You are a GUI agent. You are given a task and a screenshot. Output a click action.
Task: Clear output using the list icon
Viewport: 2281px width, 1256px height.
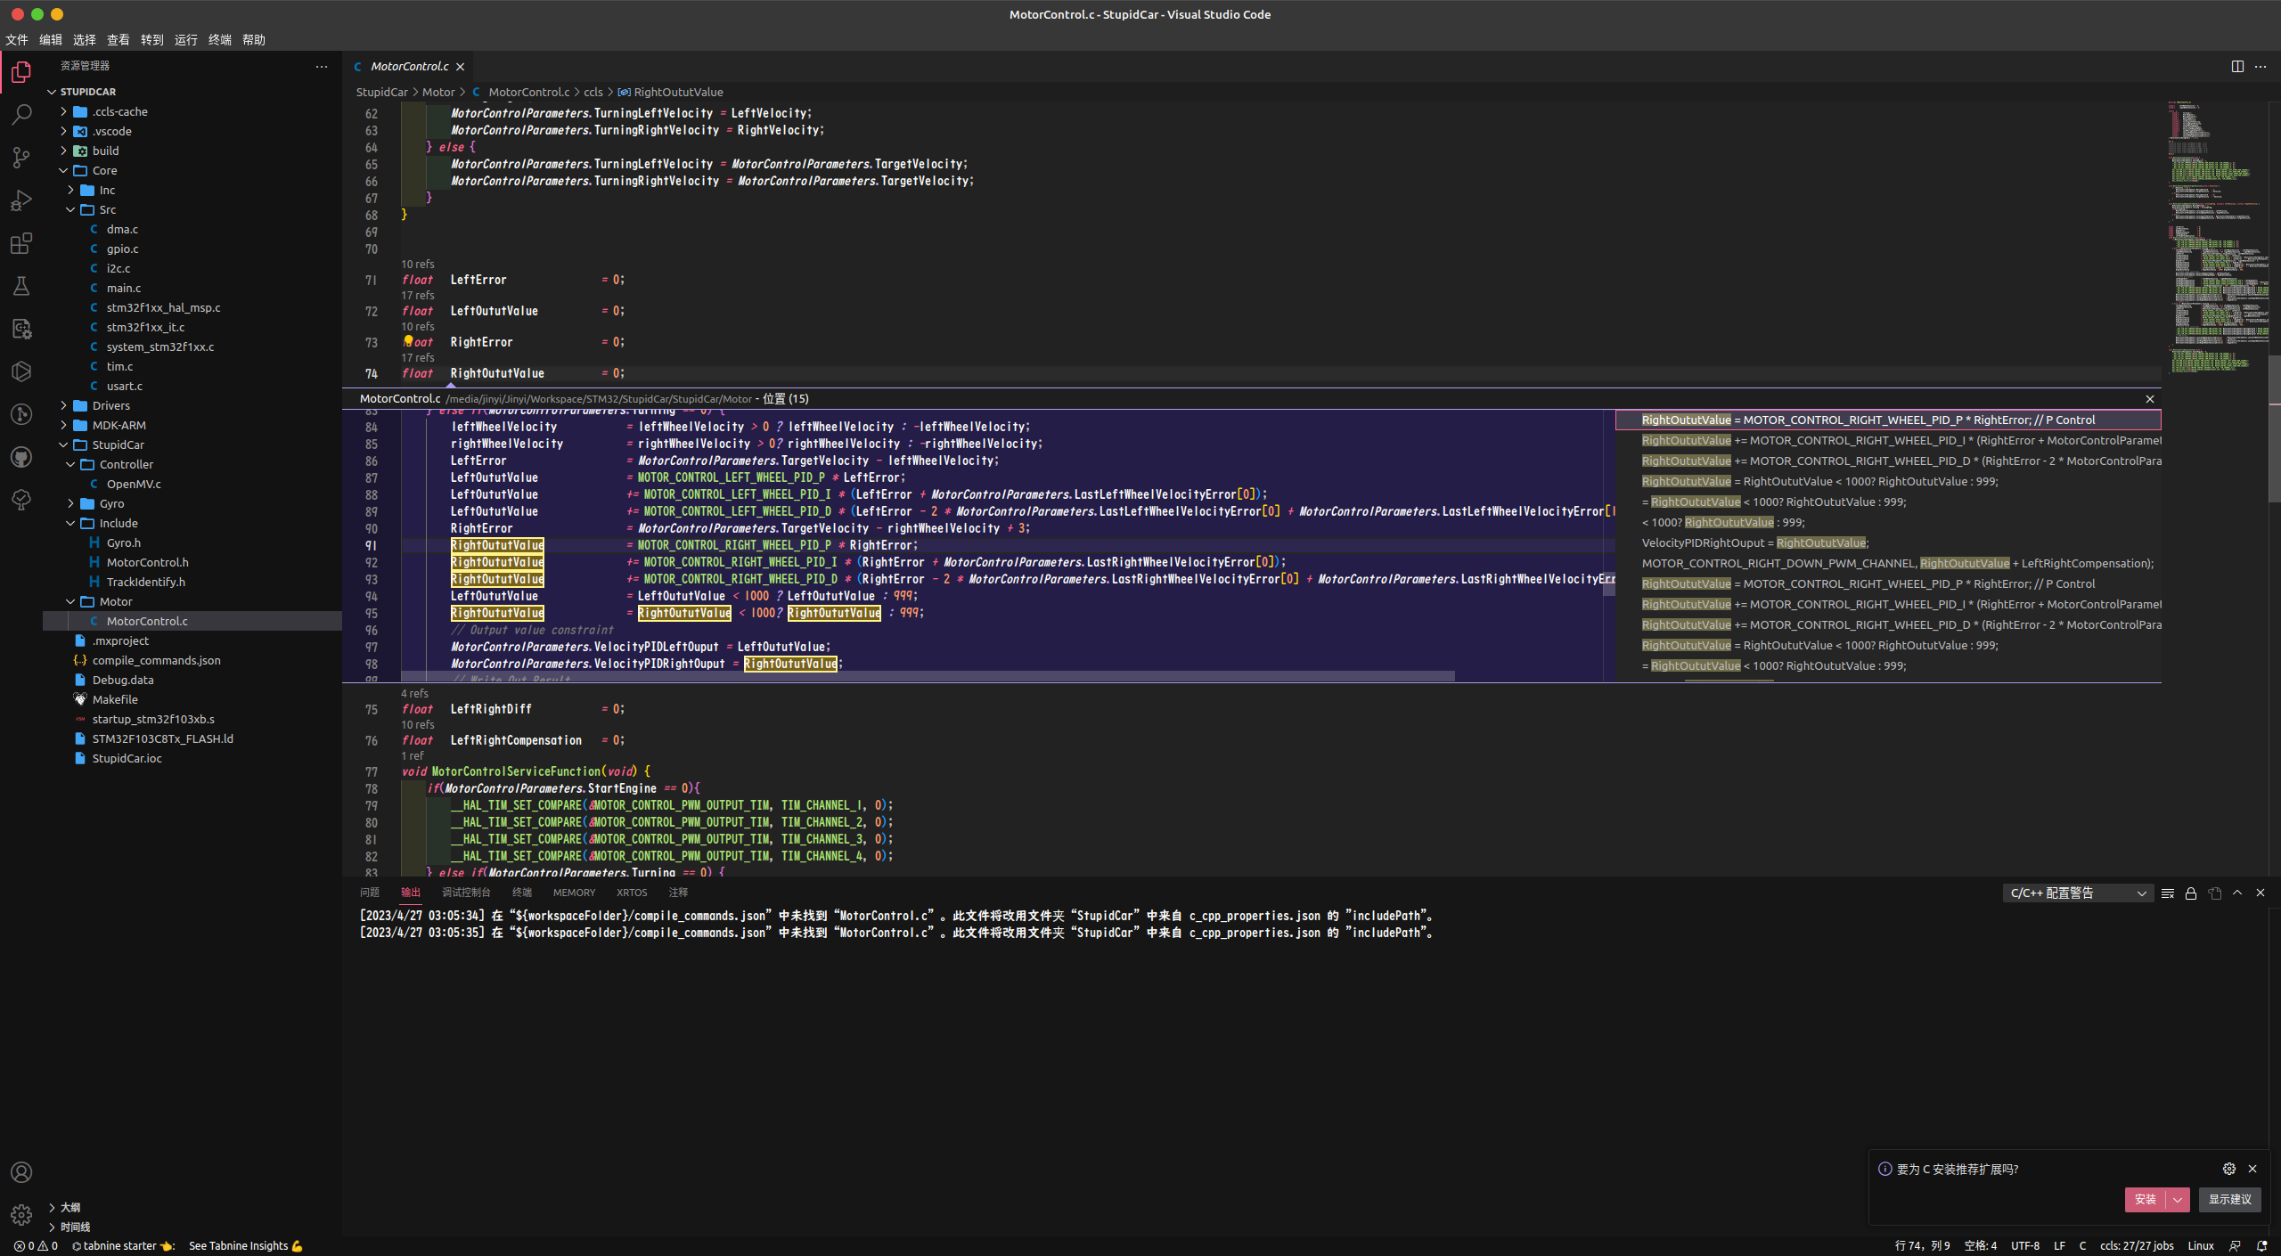(x=2168, y=893)
